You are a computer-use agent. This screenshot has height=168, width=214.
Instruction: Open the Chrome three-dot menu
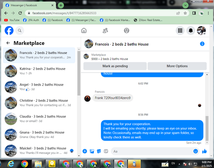tap(208, 13)
